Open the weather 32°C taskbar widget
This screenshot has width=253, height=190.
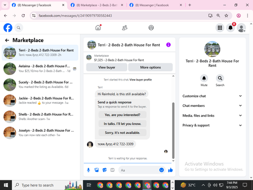click(188, 185)
